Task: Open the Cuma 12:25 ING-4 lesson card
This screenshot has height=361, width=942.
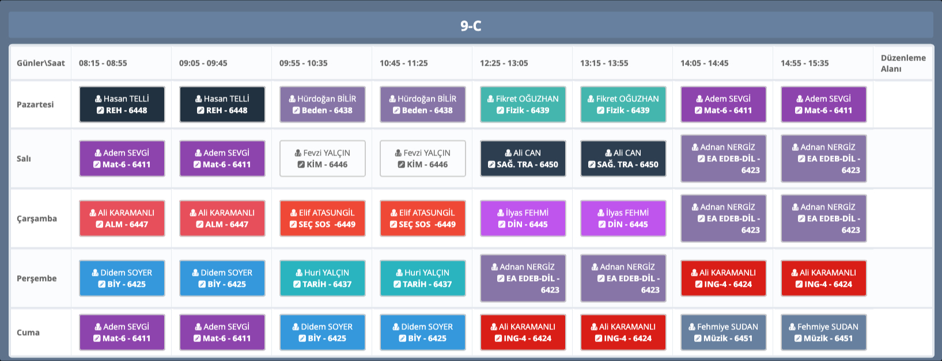Action: tap(523, 333)
